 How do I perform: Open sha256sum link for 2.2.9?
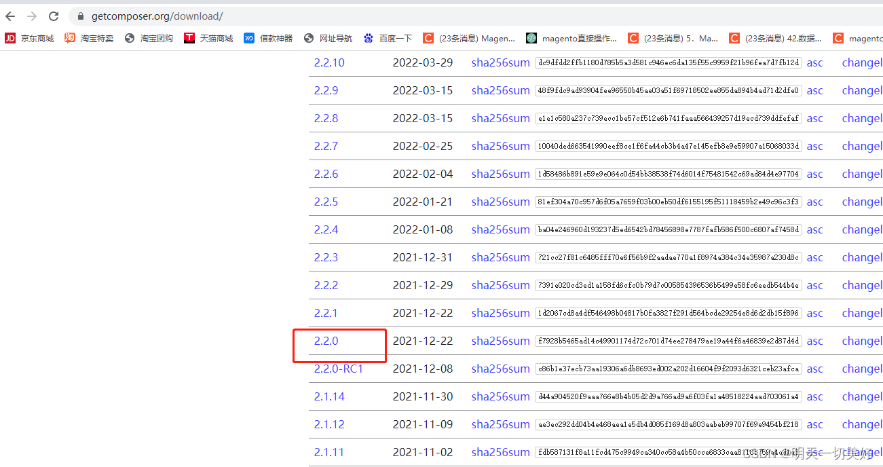click(x=500, y=90)
